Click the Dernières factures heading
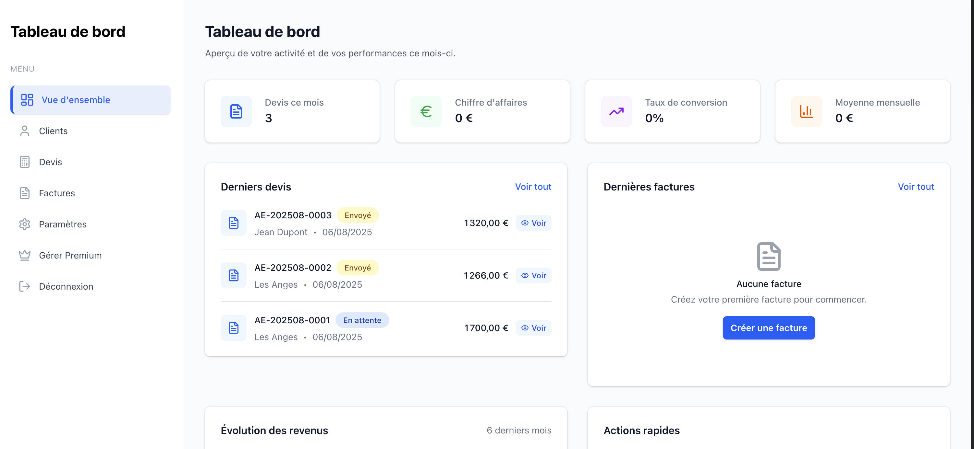 (649, 187)
